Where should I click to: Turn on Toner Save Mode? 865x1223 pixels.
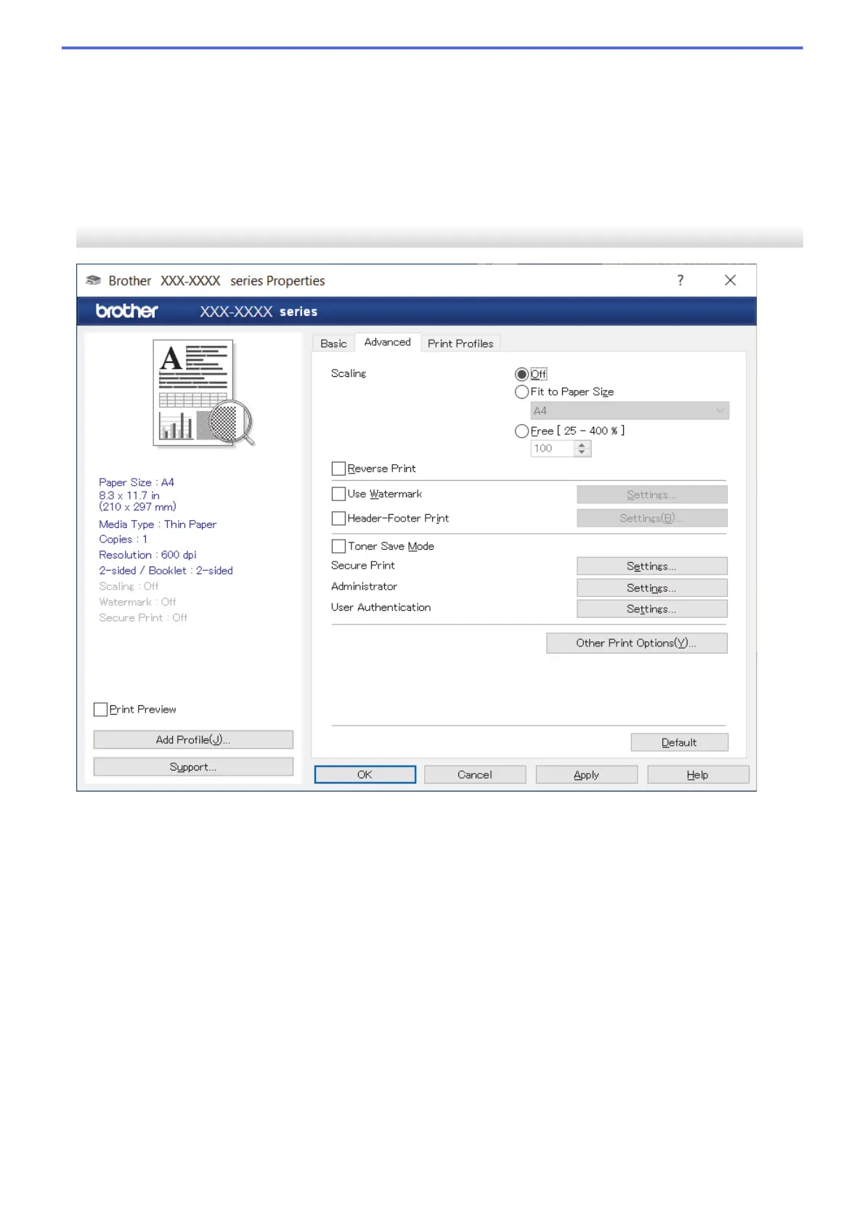[338, 546]
